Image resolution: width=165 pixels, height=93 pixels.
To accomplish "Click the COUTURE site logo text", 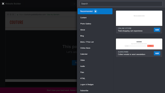I will pos(16,22).
